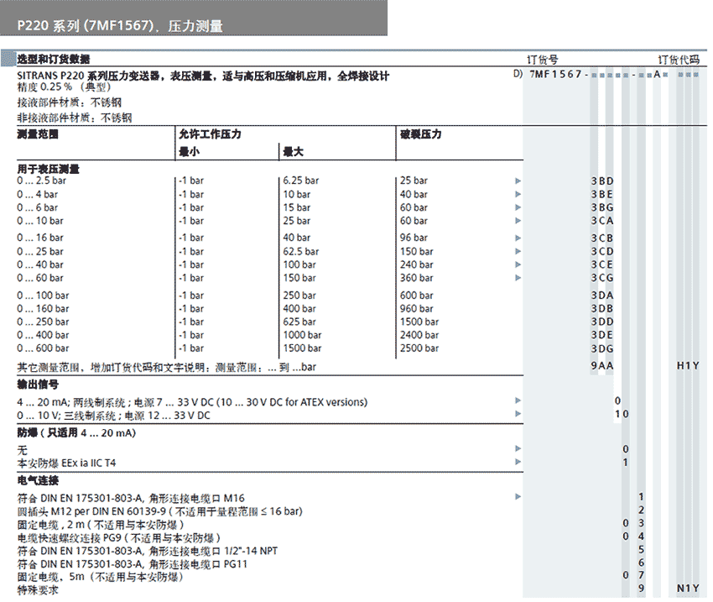Click the arrow next to 0 ... 10 bar row

518,221
